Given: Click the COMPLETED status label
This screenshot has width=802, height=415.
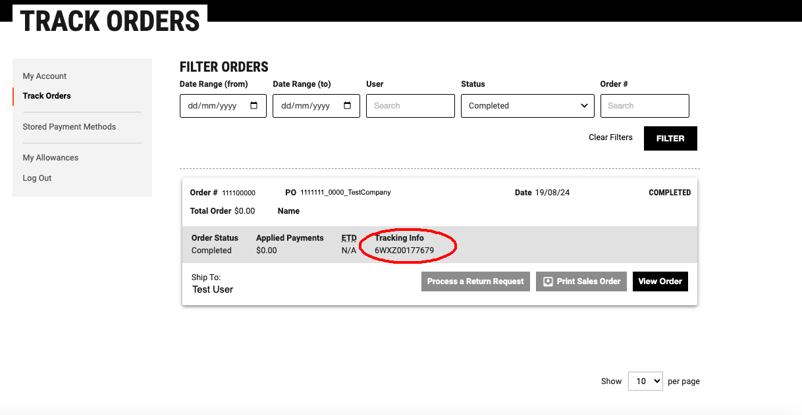Looking at the screenshot, I should (670, 193).
